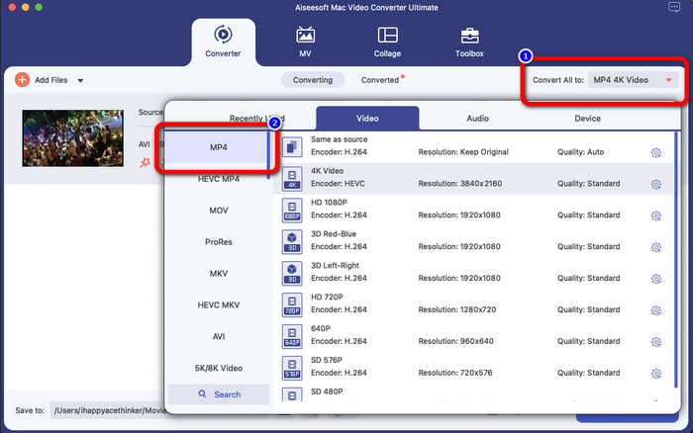This screenshot has width=693, height=433.
Task: Open settings gear for 3D Red-Blue preset
Action: (x=655, y=247)
